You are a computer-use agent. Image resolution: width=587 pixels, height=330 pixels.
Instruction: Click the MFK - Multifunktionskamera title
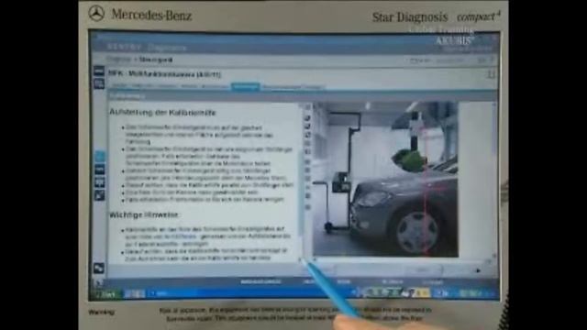click(165, 74)
